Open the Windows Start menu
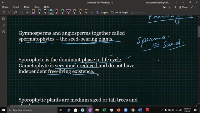 (x=3, y=110)
